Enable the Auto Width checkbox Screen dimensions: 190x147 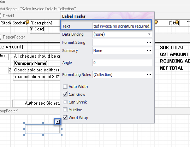(x=65, y=87)
